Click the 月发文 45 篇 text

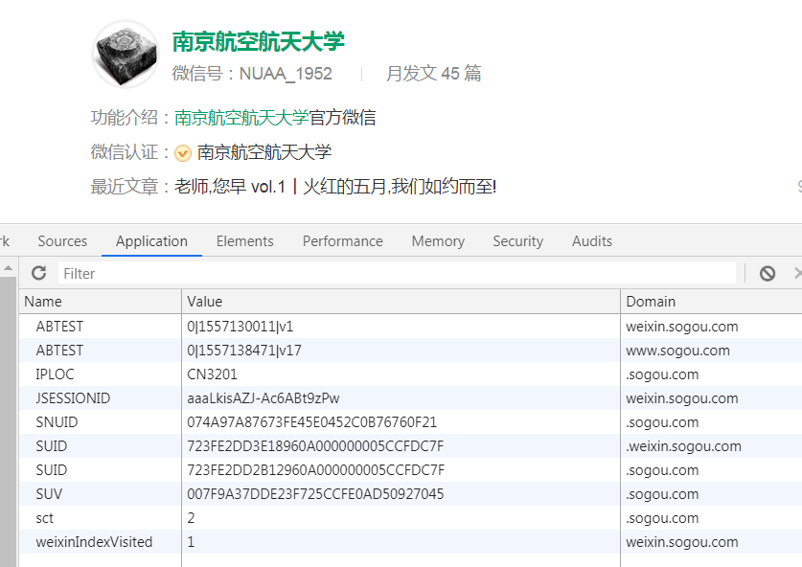434,74
